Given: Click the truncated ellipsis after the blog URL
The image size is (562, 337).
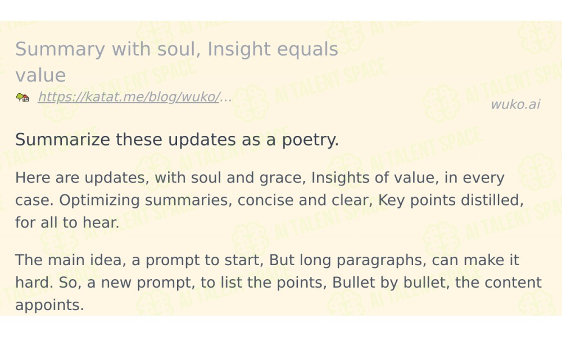Looking at the screenshot, I should 225,97.
